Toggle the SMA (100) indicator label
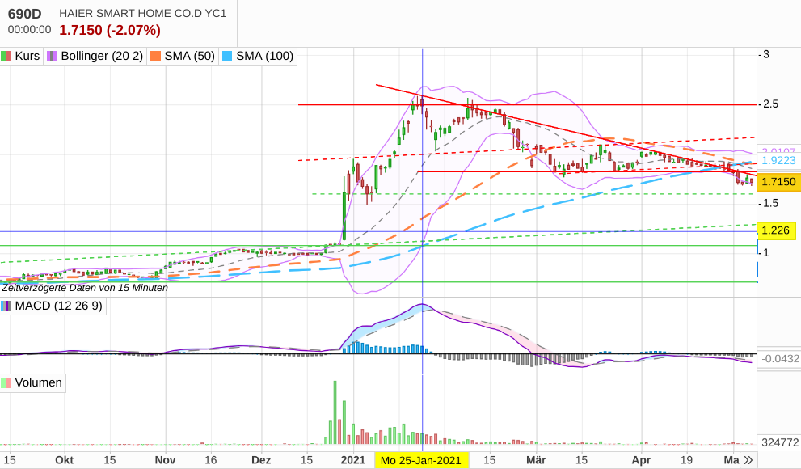The height and width of the screenshot is (469, 801). 264,56
